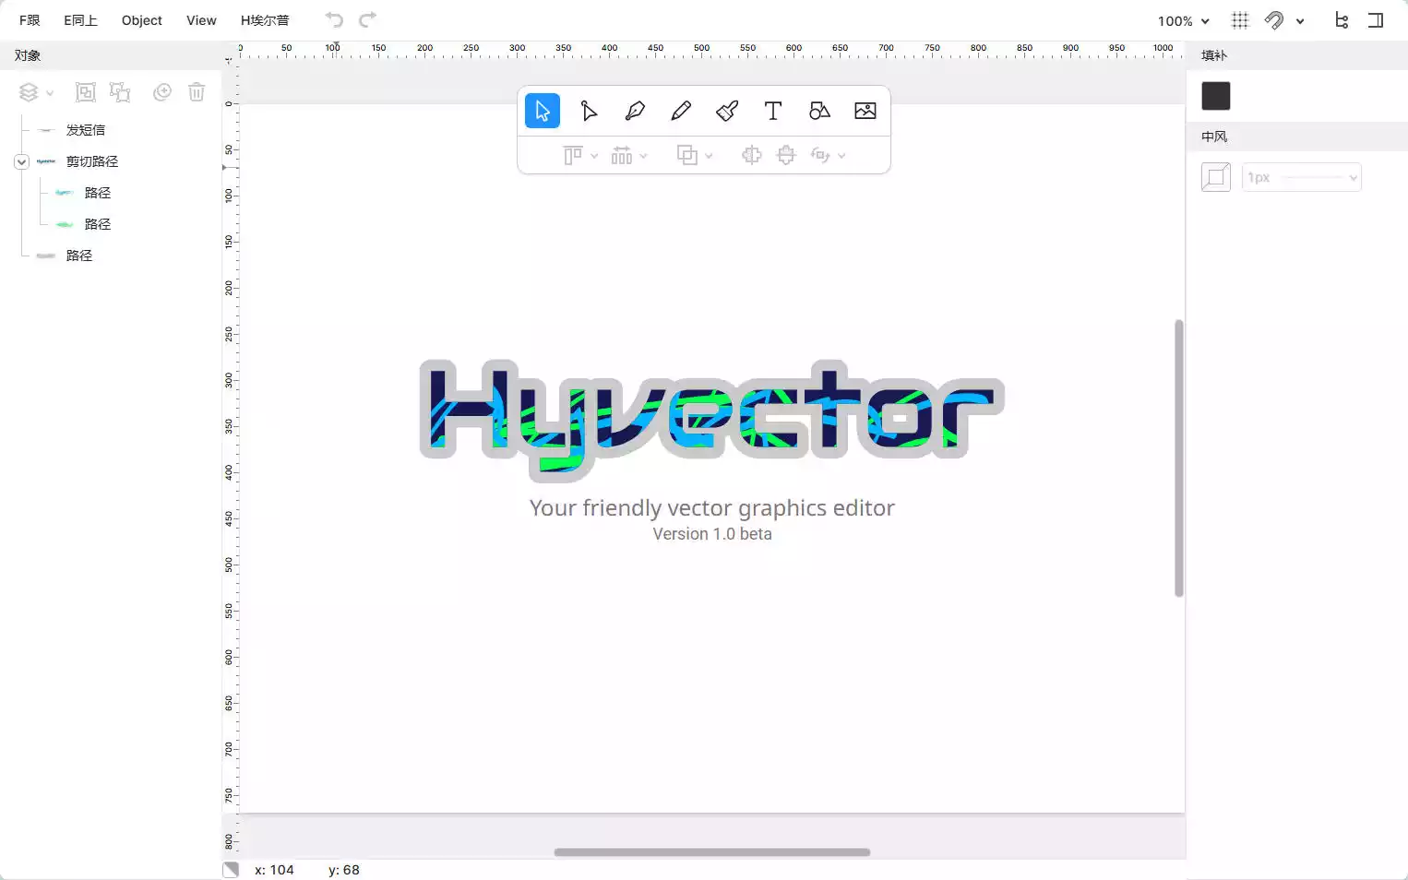
Task: Open the Object menu
Action: click(142, 20)
